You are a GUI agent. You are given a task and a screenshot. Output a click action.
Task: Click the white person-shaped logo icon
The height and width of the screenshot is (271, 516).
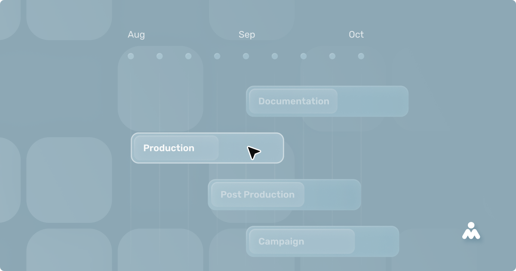coord(471,231)
